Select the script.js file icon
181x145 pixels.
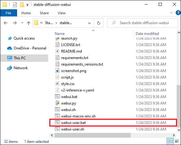57,77
